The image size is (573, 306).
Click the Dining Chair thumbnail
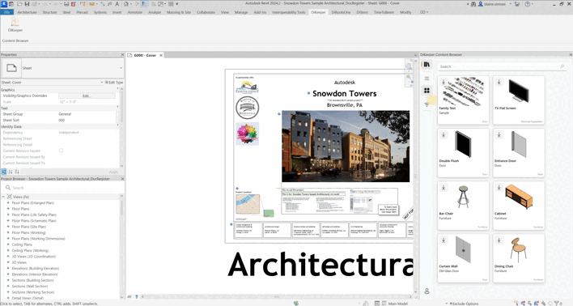[518, 249]
